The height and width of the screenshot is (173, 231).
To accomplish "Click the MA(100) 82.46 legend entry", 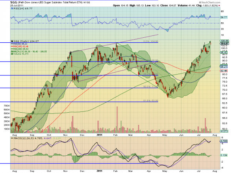I will [x=20, y=47].
